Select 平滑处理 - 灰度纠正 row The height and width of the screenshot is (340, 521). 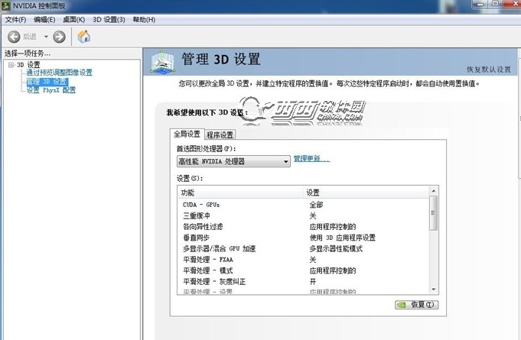[304, 281]
